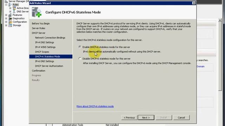Image resolution: width=225 pixels, height=126 pixels.
Task: Click the DNS Server role icon
Action: click(x=14, y=12)
